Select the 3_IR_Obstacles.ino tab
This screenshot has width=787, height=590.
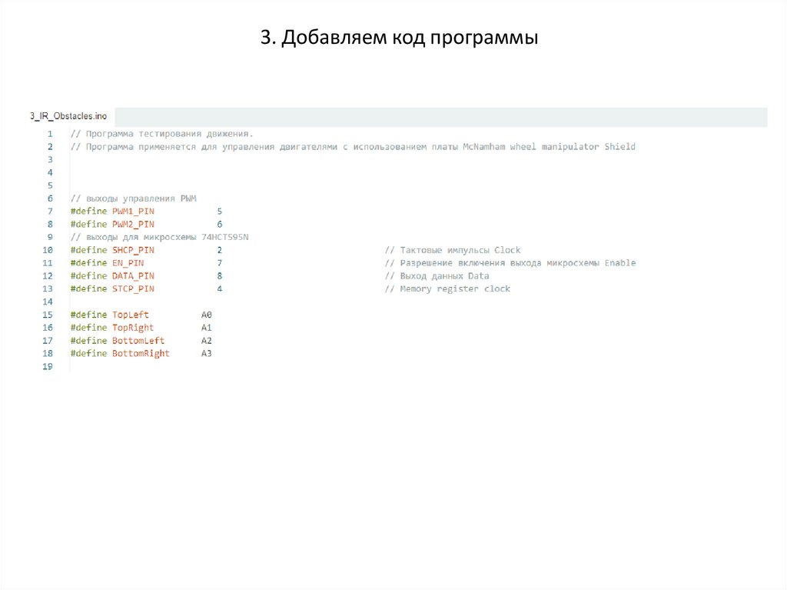68,116
